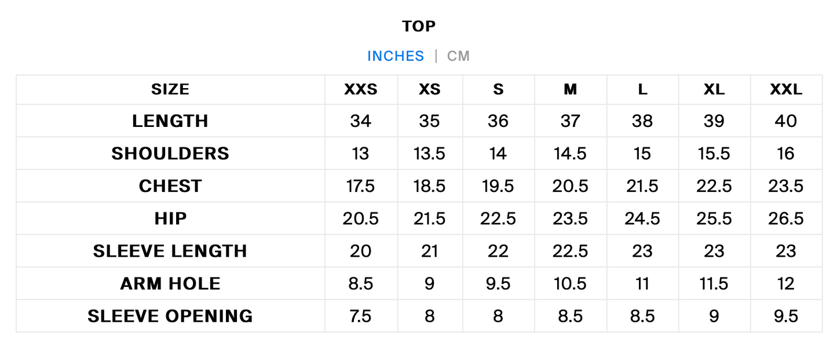Switch the size chart to CM units

[x=458, y=56]
